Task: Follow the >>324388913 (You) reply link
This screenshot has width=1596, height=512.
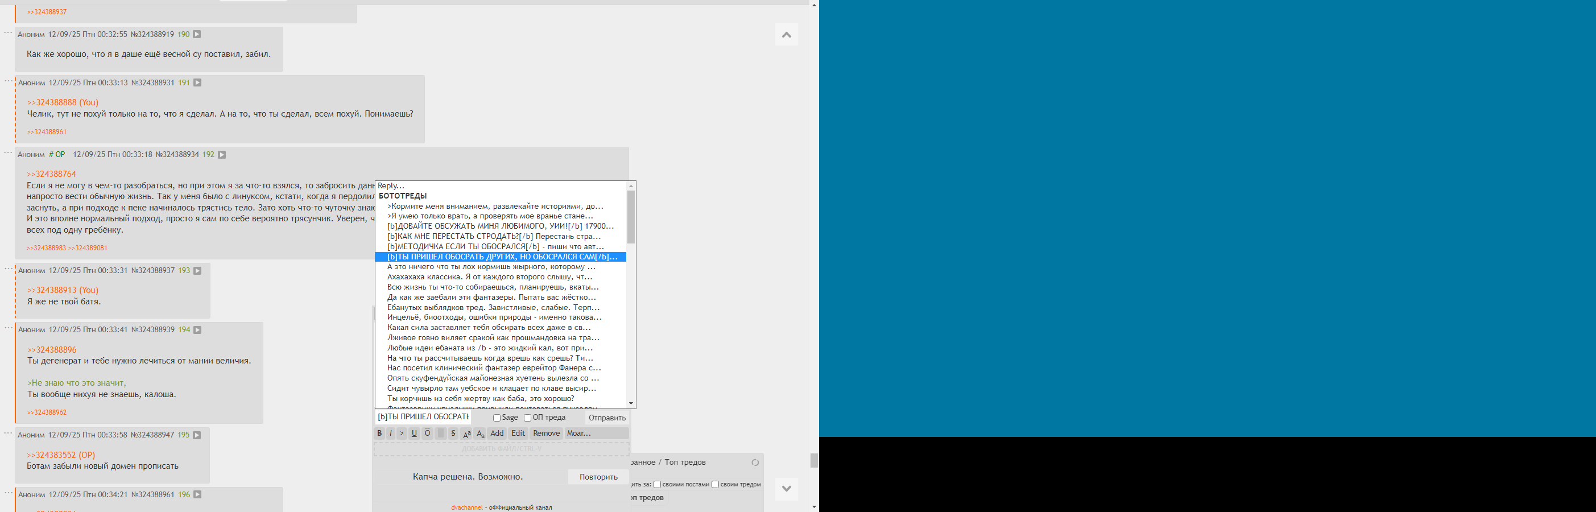Action: pos(63,290)
